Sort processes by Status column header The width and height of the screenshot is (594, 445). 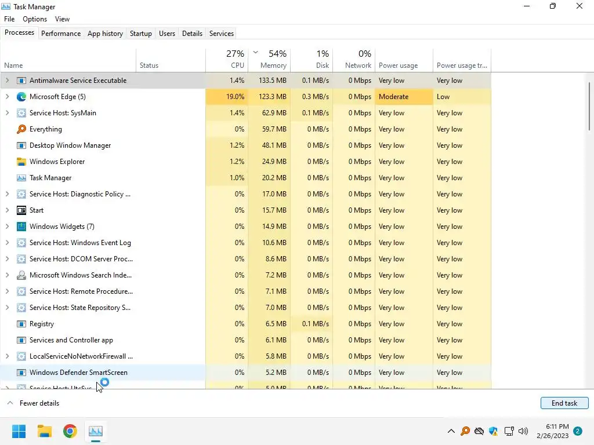point(171,60)
